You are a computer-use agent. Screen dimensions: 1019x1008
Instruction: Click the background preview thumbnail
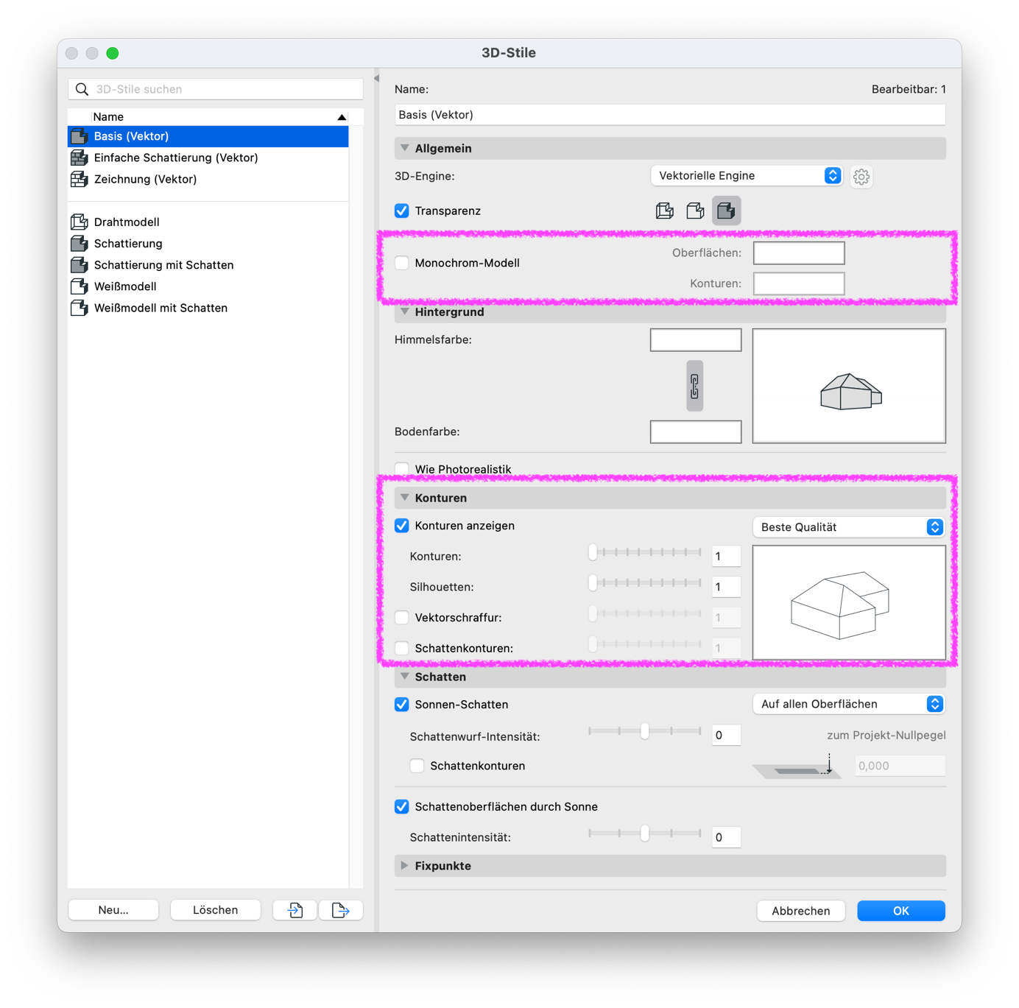tap(849, 386)
